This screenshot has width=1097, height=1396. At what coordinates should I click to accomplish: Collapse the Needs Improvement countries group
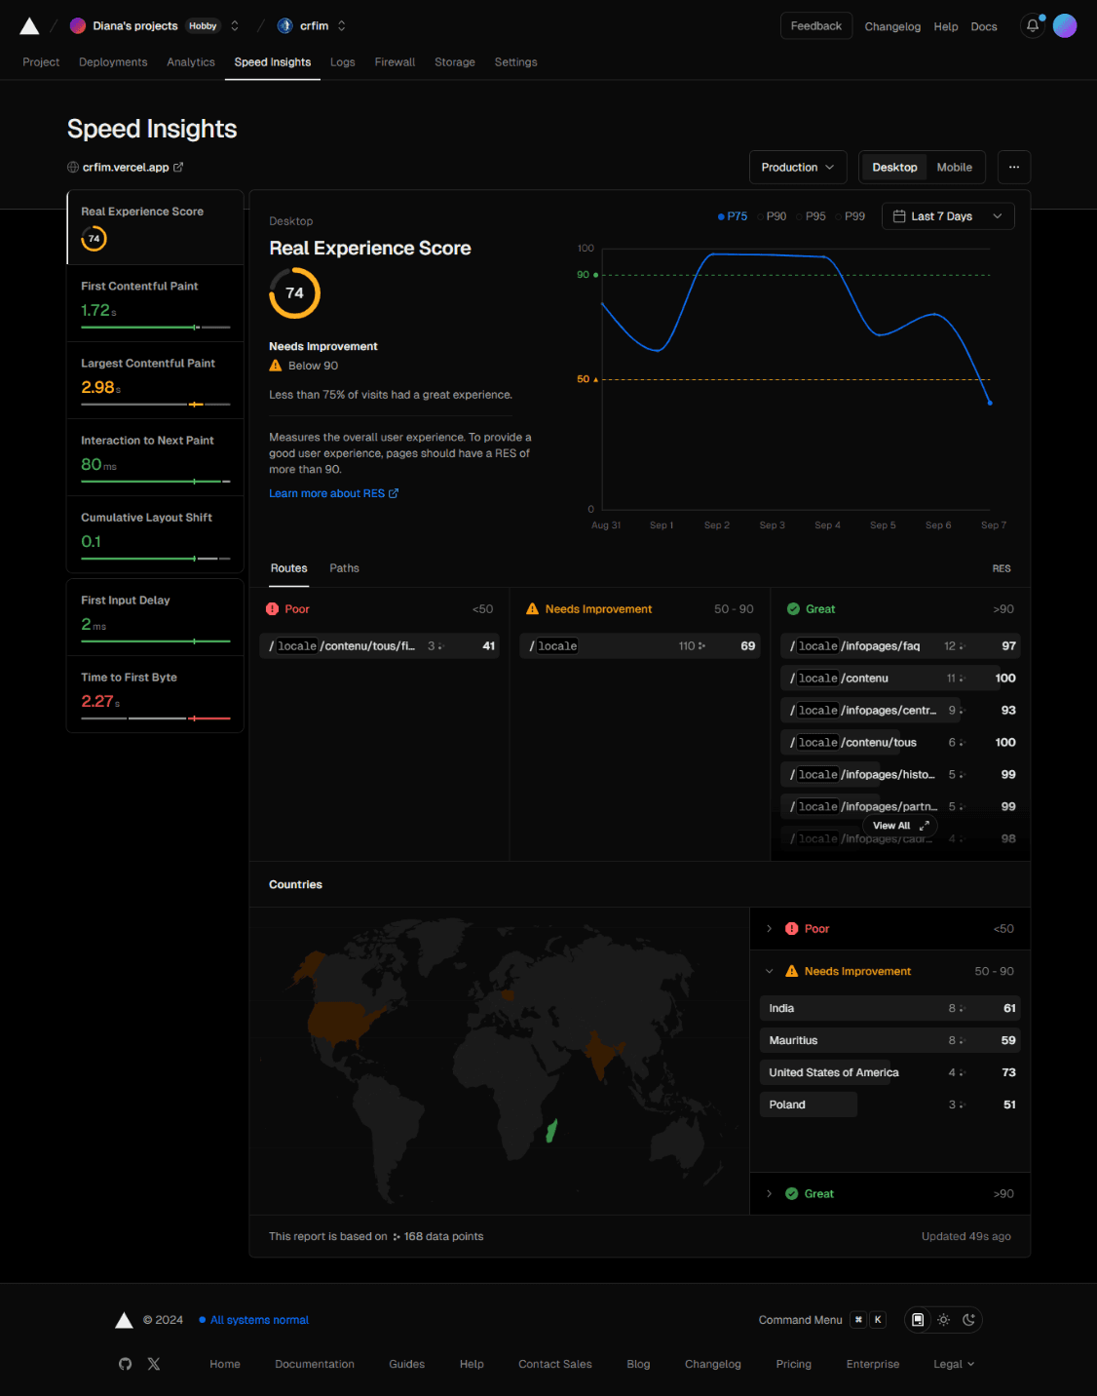click(x=890, y=972)
